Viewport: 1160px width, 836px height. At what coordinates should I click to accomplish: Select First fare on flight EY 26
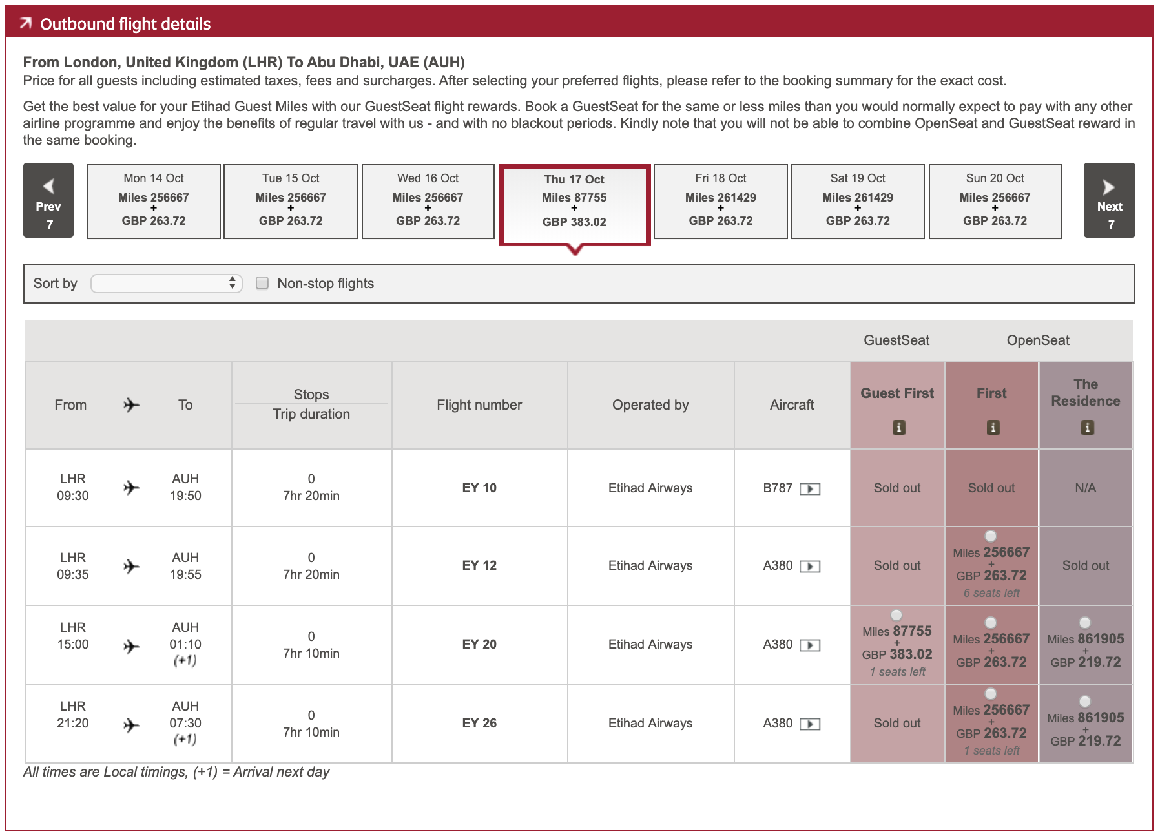[x=990, y=693]
